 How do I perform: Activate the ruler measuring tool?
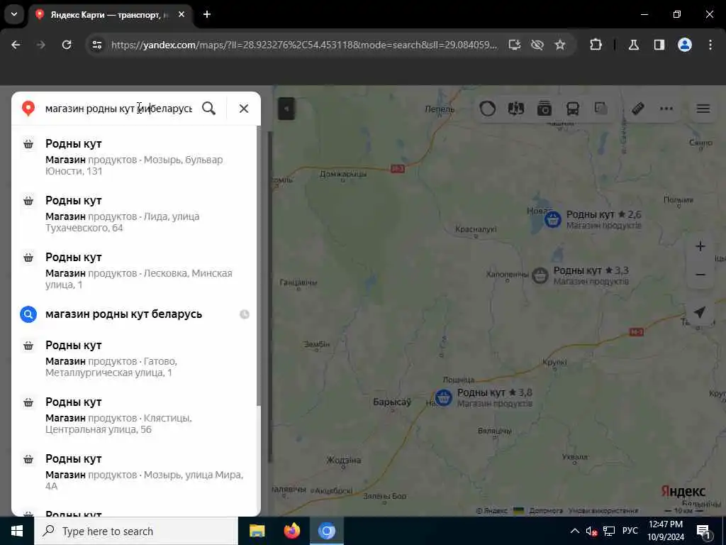click(638, 109)
